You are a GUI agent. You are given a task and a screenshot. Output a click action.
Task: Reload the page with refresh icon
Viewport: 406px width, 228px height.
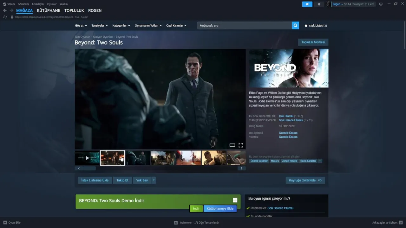coord(5,17)
